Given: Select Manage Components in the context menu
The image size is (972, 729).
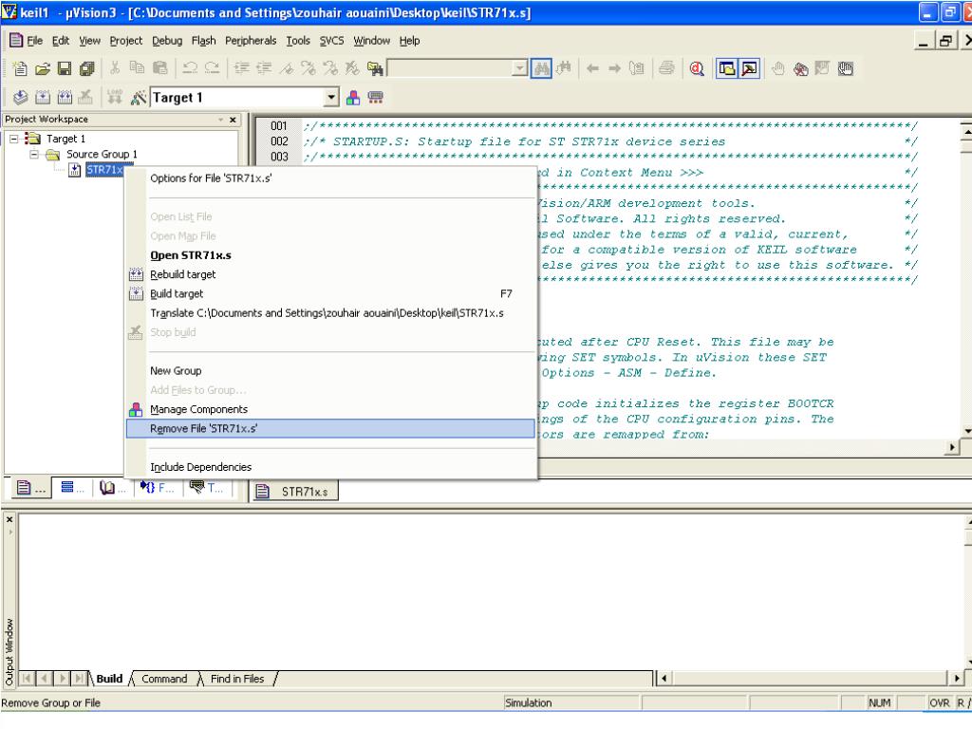Looking at the screenshot, I should click(x=330, y=410).
